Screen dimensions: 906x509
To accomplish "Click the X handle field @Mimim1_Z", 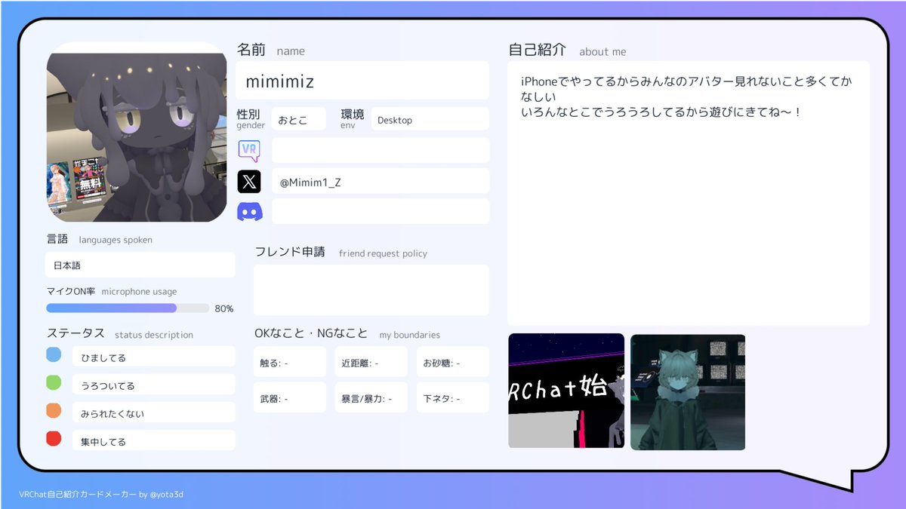I will click(381, 181).
